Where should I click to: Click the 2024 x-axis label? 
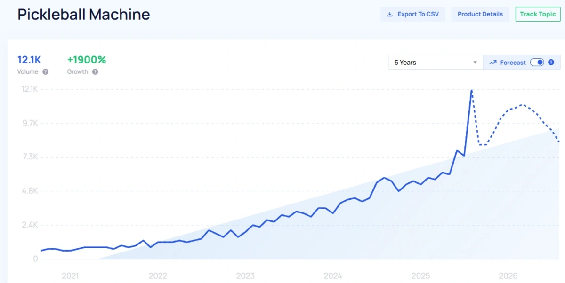coord(333,276)
